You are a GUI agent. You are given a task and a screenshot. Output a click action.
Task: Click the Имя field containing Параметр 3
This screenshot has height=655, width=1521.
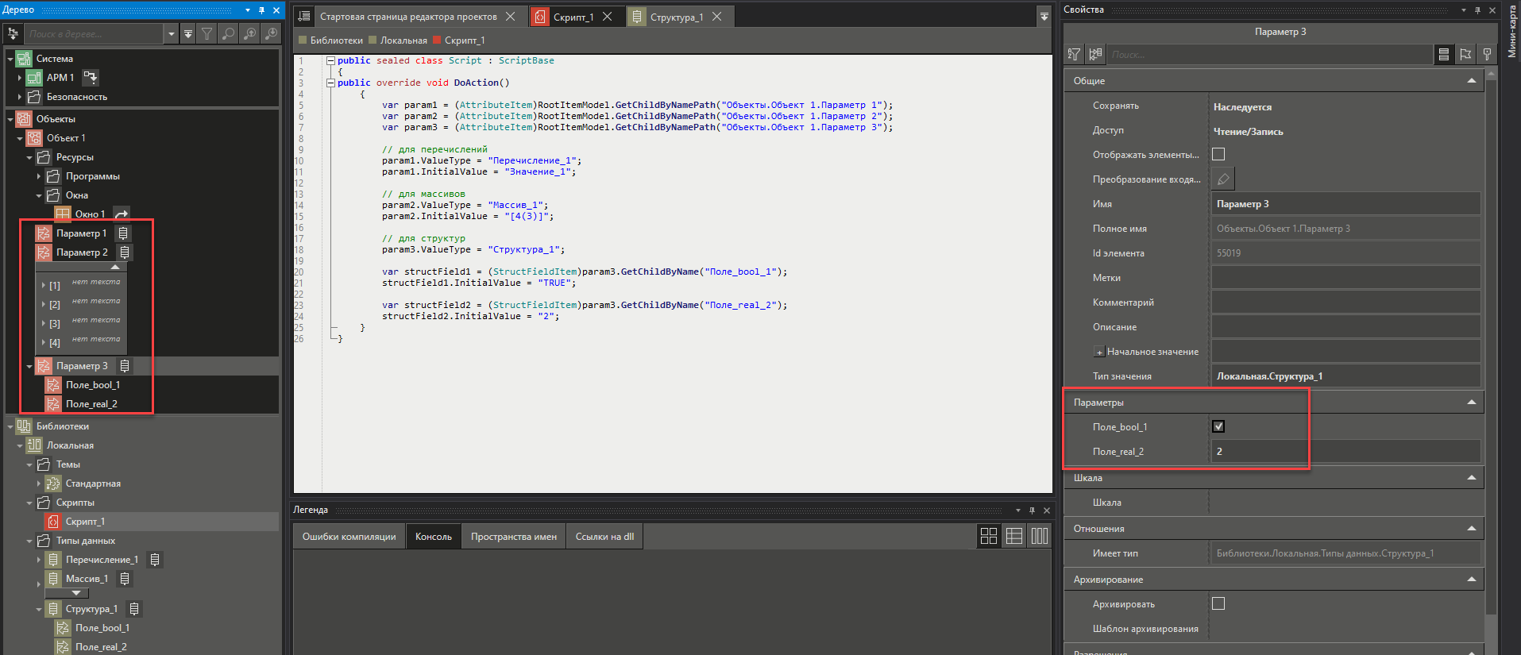(x=1345, y=204)
